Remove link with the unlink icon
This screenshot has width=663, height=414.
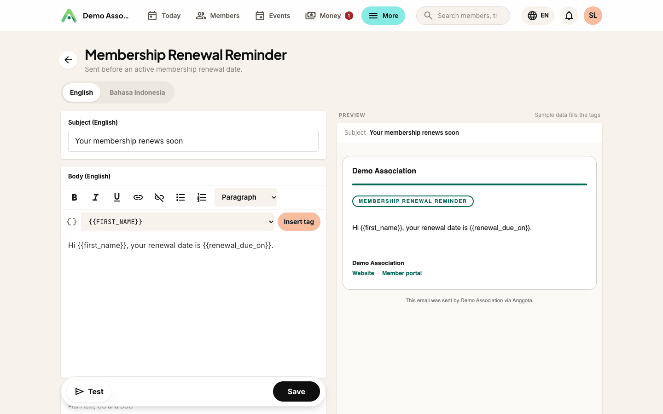click(x=159, y=197)
